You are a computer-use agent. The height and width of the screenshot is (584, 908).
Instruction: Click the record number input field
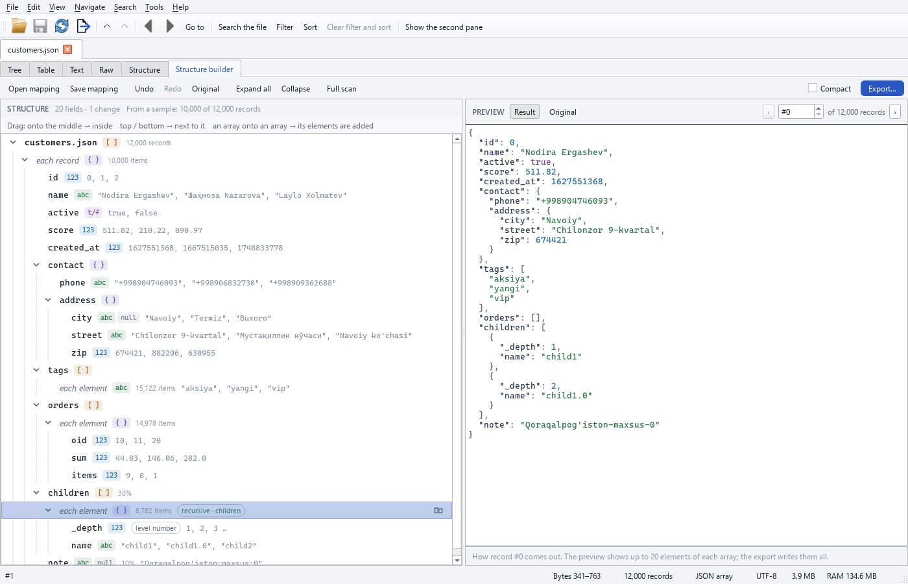796,112
